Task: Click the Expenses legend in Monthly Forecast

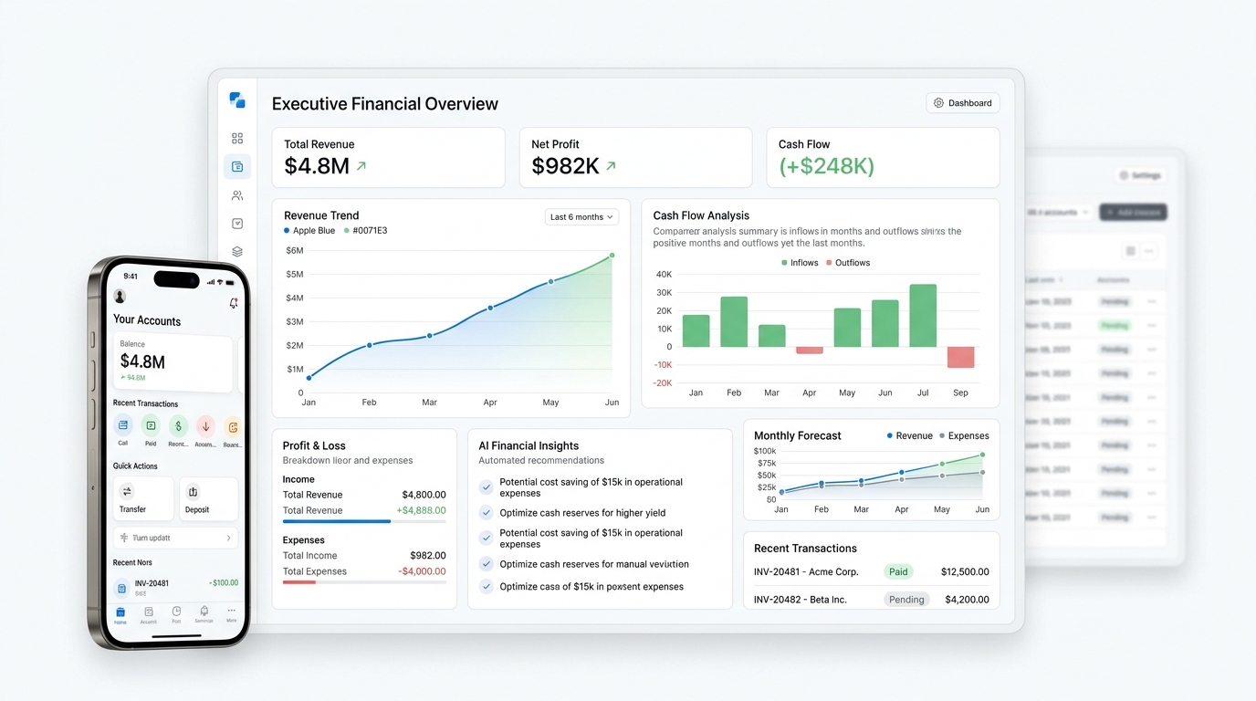Action: tap(965, 436)
